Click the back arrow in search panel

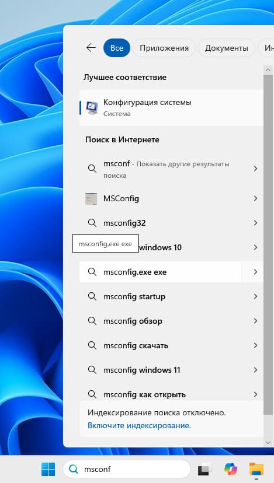click(x=91, y=48)
